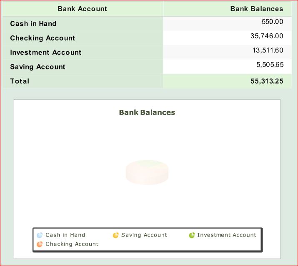
Task: Sort by Bank Balances table column header
Action: tap(256, 9)
